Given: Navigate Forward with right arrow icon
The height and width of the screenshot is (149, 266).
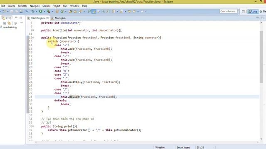Looking at the screenshot, I should [x=142, y=11].
